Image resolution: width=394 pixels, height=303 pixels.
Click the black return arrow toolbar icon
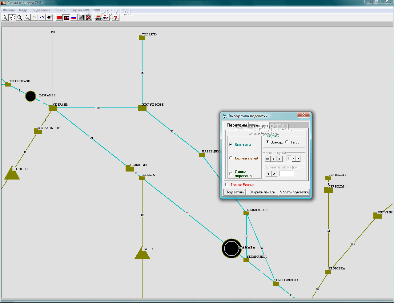click(49, 18)
